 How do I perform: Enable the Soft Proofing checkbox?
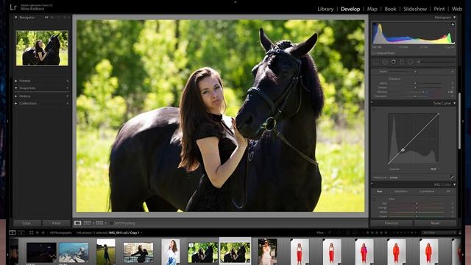(x=112, y=223)
